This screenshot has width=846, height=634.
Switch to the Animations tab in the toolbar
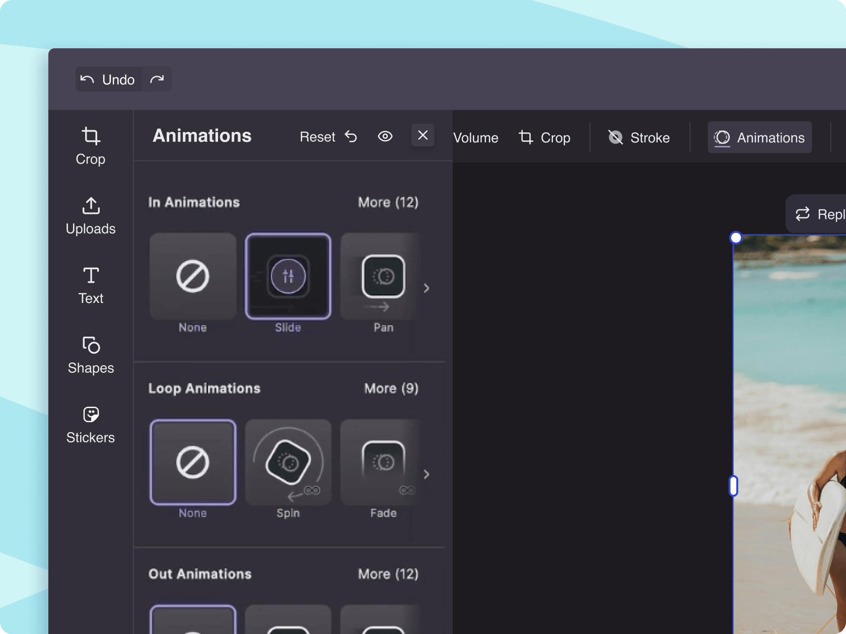click(759, 137)
